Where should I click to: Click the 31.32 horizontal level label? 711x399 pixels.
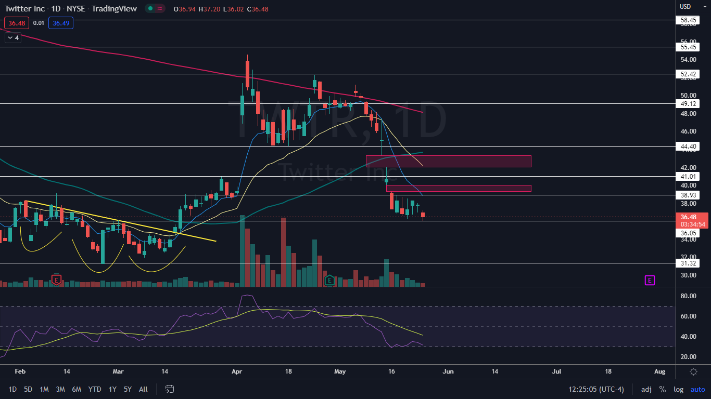point(688,263)
